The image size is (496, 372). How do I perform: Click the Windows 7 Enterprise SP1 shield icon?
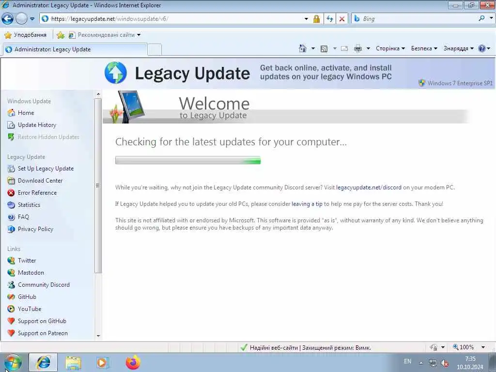422,83
